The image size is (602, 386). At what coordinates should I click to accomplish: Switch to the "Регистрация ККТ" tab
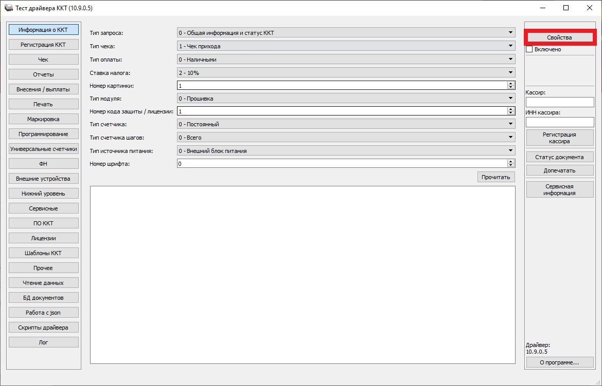[x=43, y=45]
